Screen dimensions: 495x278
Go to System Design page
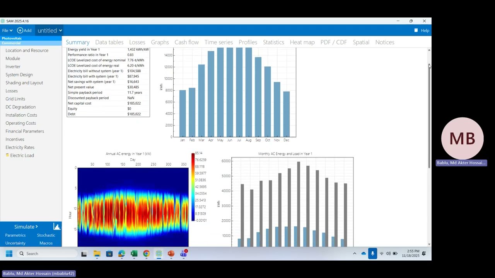[x=19, y=75]
